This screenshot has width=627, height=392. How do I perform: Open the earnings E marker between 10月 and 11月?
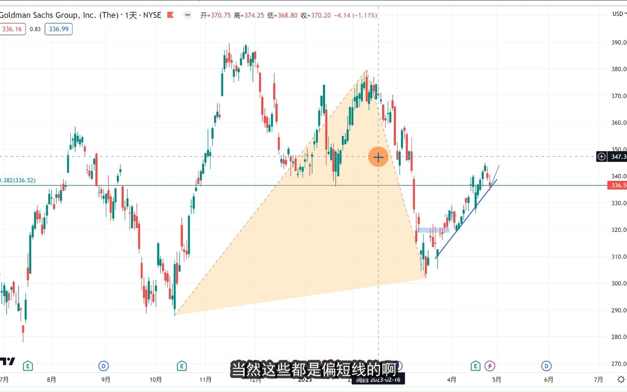coord(182,366)
